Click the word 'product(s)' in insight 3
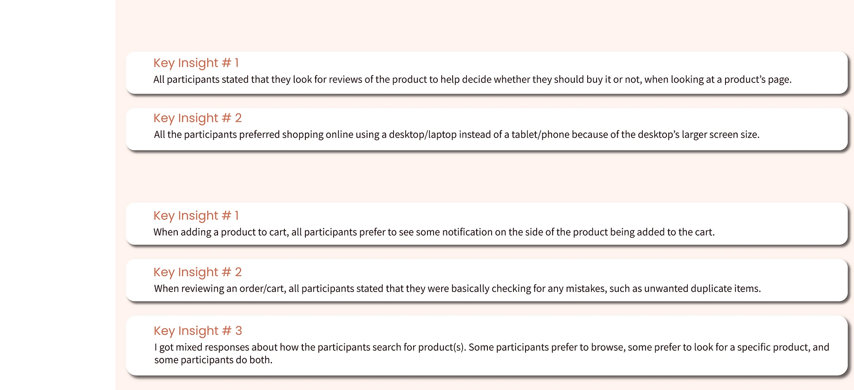Image resolution: width=854 pixels, height=390 pixels. point(442,347)
